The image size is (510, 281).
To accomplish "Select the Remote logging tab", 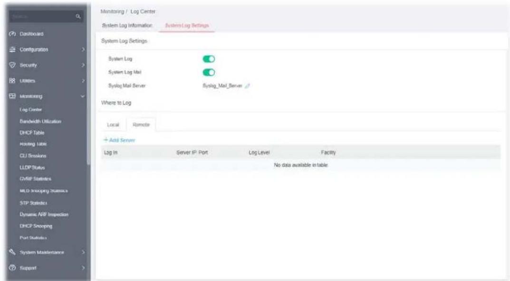I will [141, 125].
